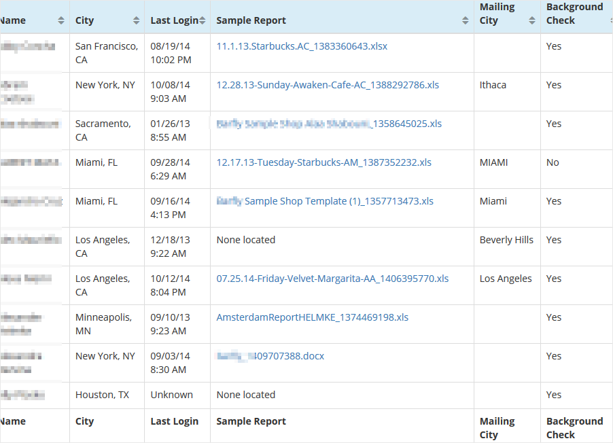Sort by Mailing City arrow icon
613x443 pixels.
(x=532, y=20)
